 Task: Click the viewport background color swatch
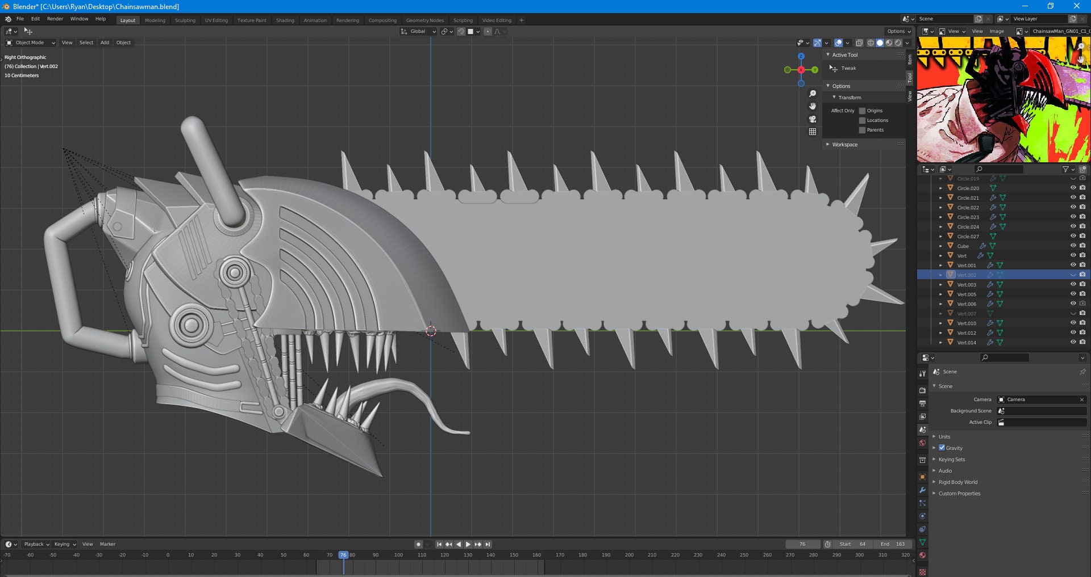470,31
